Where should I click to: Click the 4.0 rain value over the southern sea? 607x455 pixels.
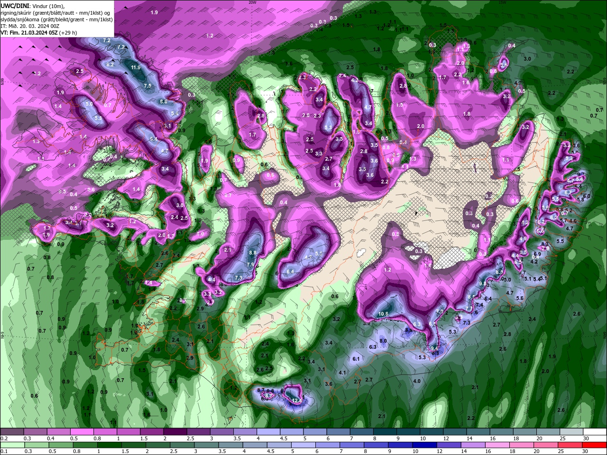pyautogui.click(x=417, y=381)
